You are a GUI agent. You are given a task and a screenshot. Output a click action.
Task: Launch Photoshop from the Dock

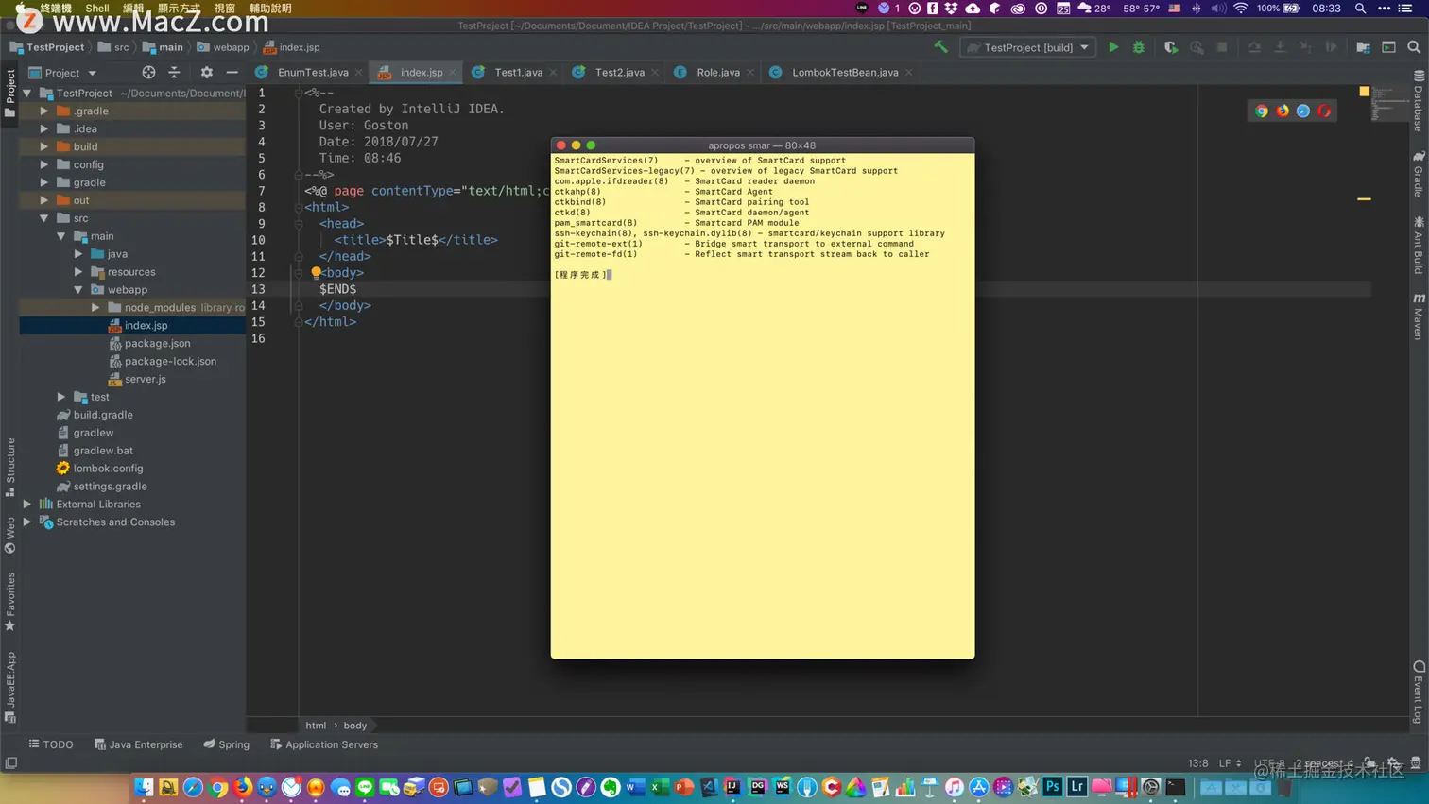[1052, 787]
